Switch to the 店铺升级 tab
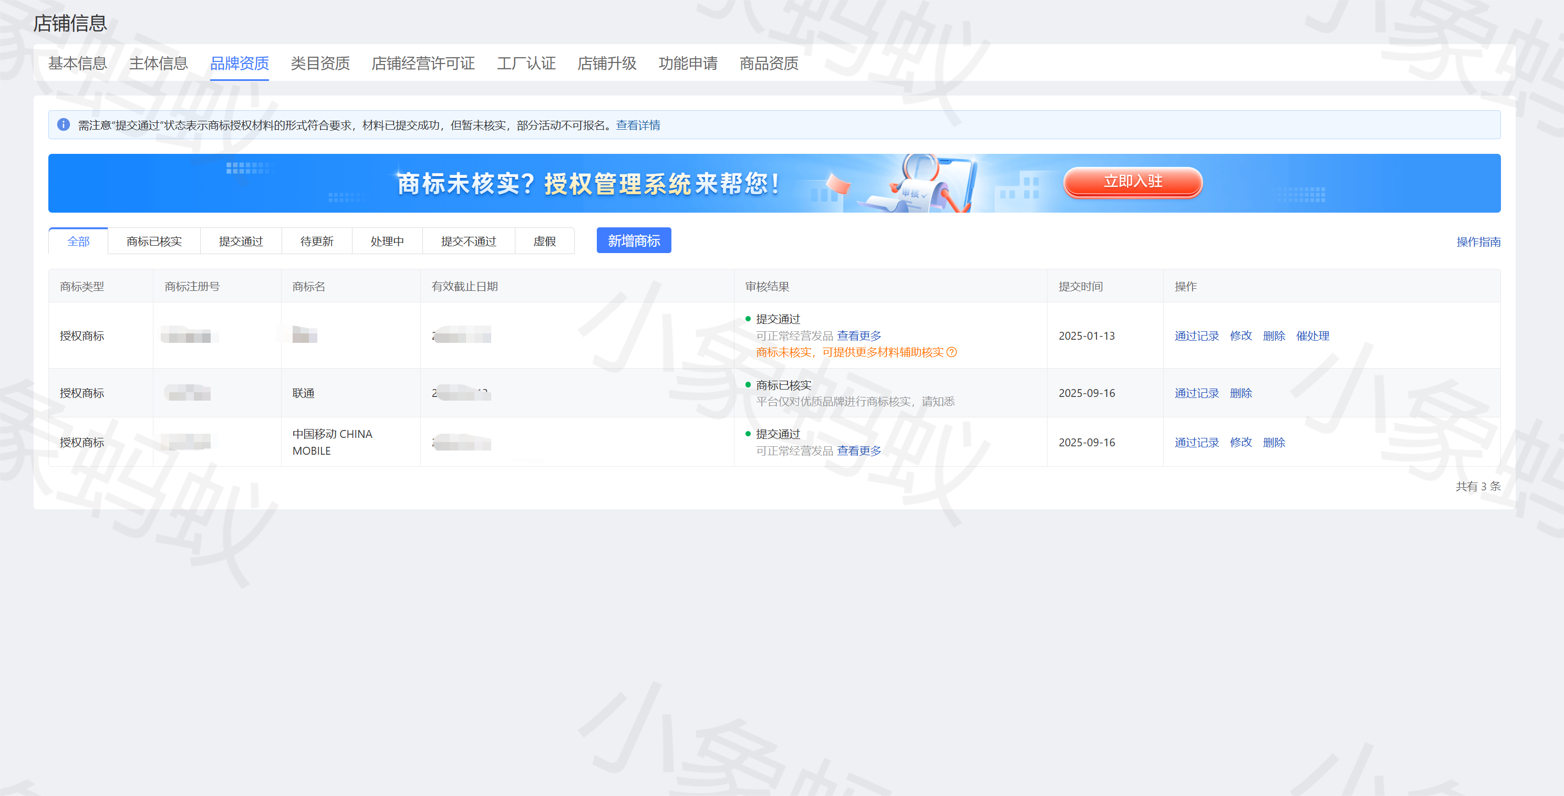The width and height of the screenshot is (1564, 796). [x=607, y=63]
